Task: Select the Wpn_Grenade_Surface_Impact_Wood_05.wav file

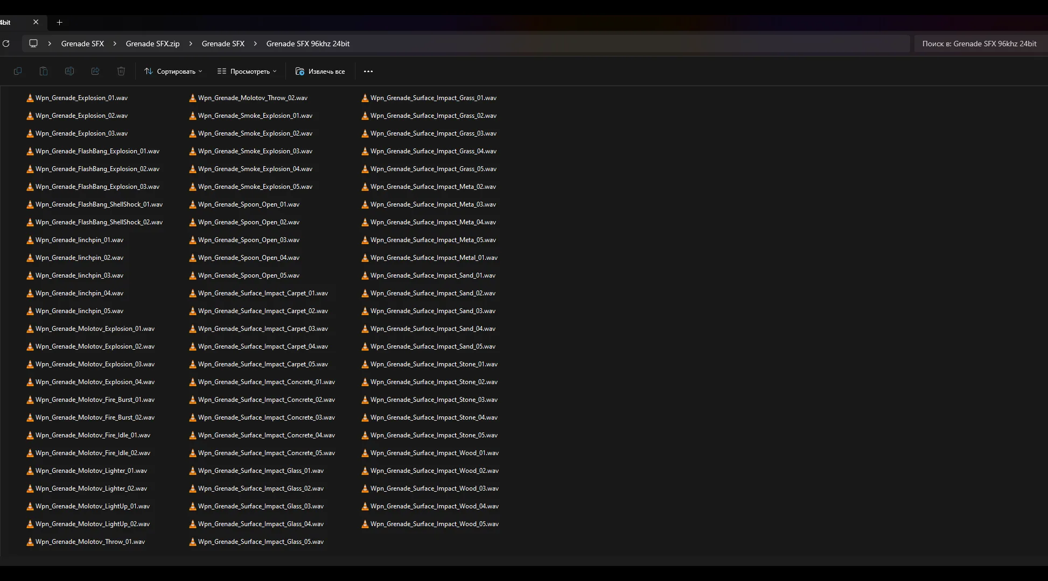Action: [434, 524]
